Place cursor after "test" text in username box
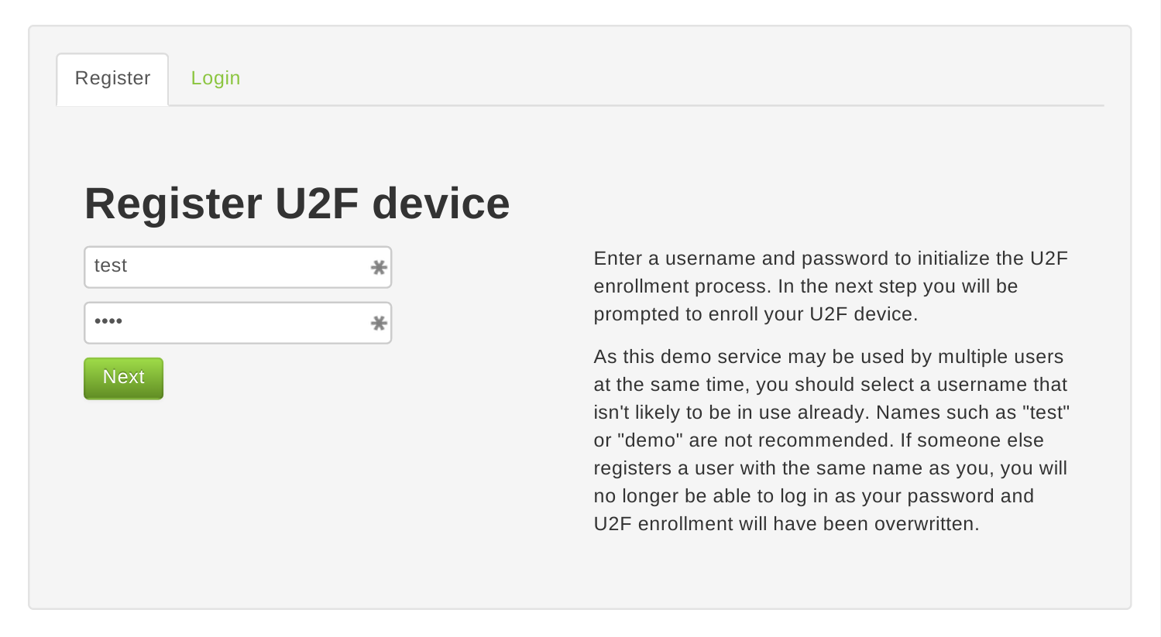The image size is (1161, 637). [x=129, y=266]
